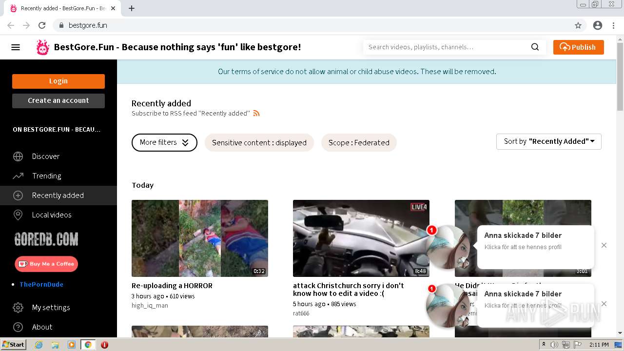Click the browser forward arrow
This screenshot has height=351, width=624.
(26, 25)
